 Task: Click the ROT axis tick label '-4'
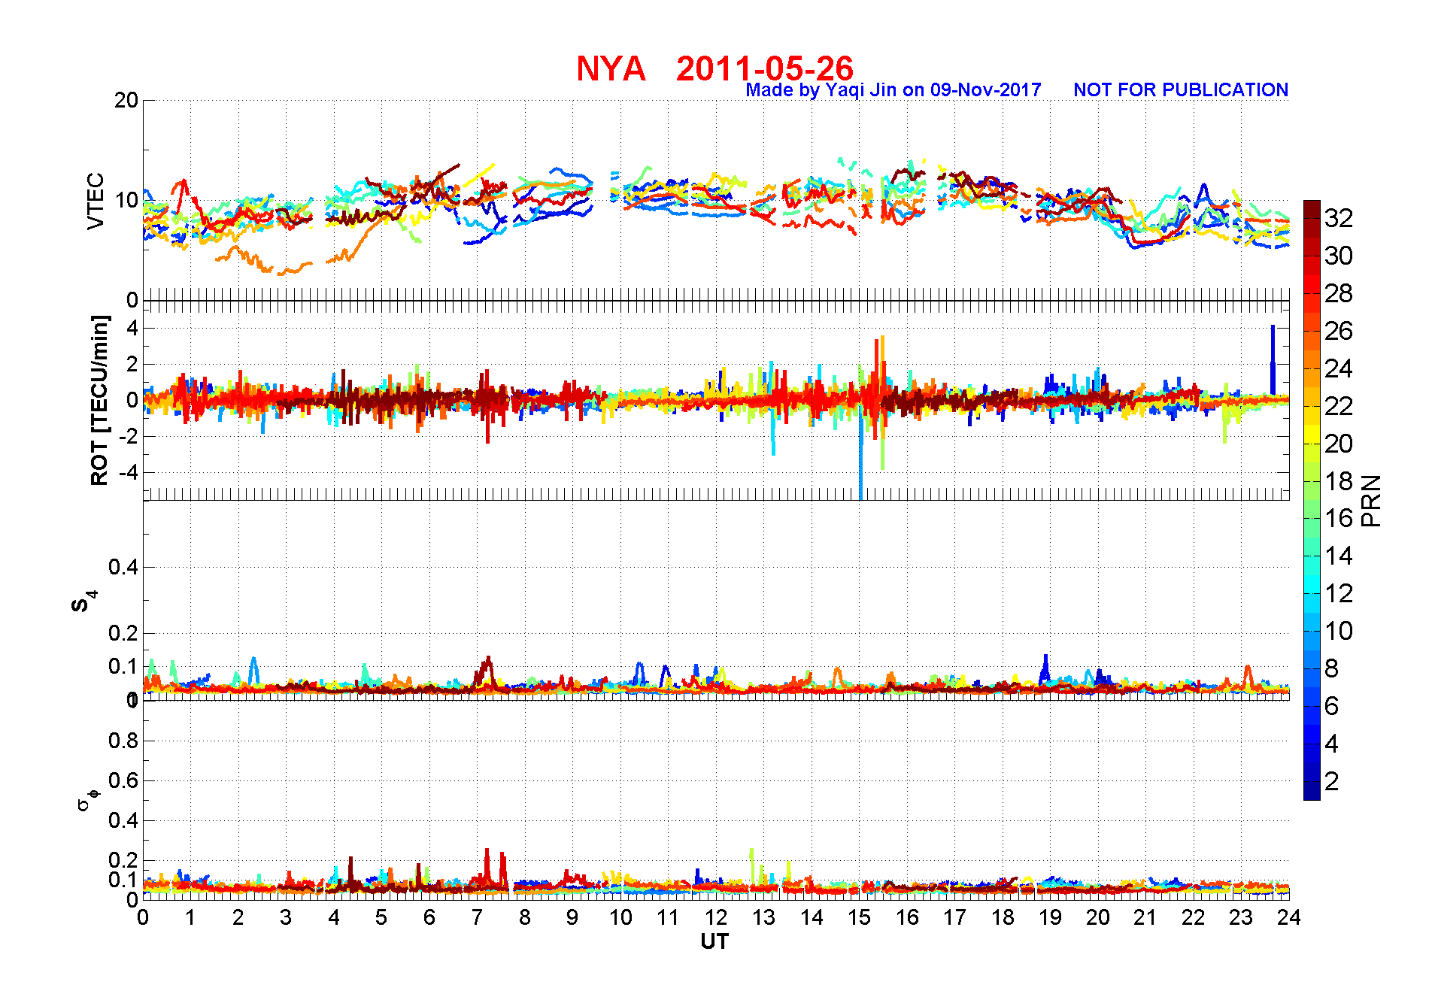pos(129,472)
